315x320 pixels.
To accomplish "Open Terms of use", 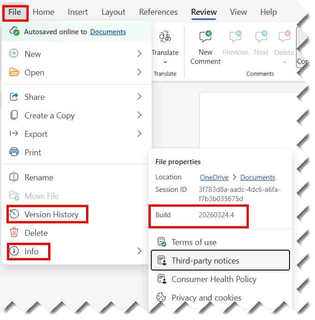I will click(x=220, y=242).
